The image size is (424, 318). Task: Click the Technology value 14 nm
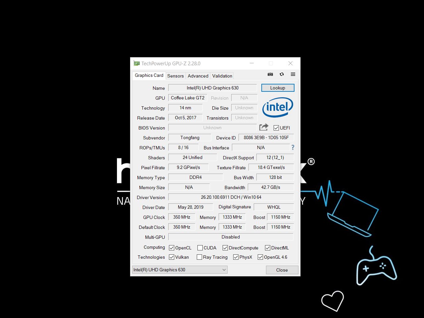185,108
